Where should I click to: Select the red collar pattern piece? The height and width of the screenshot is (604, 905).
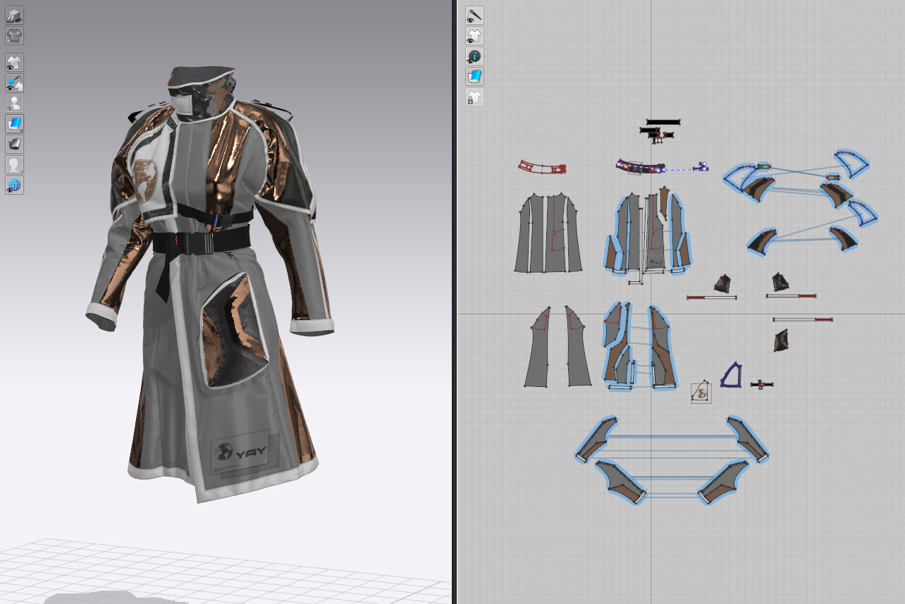pos(542,167)
